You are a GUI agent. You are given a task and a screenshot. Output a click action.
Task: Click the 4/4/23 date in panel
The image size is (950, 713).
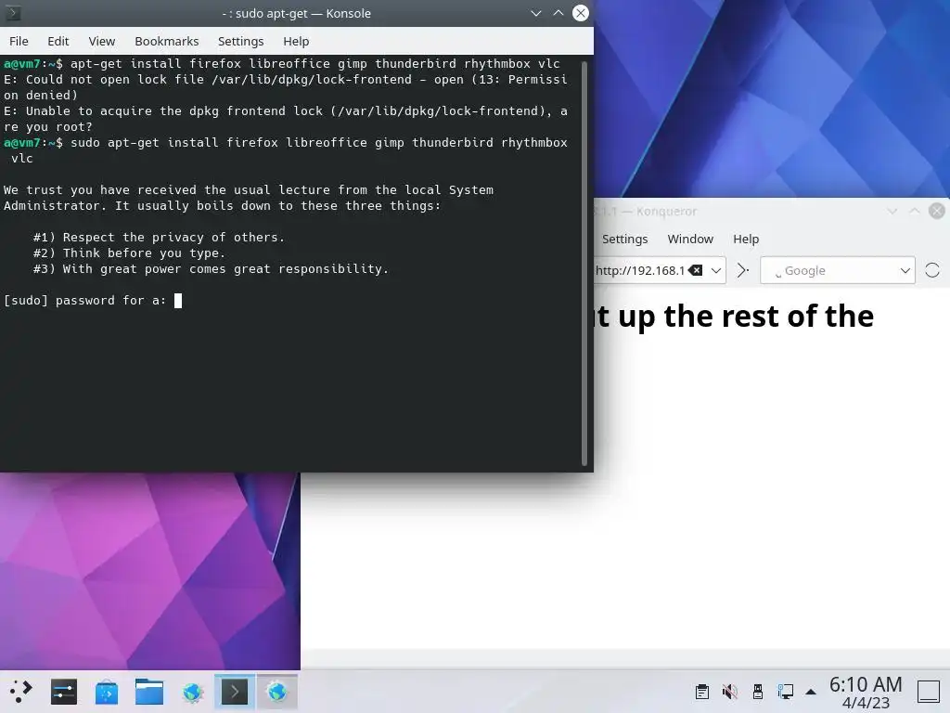pyautogui.click(x=866, y=703)
